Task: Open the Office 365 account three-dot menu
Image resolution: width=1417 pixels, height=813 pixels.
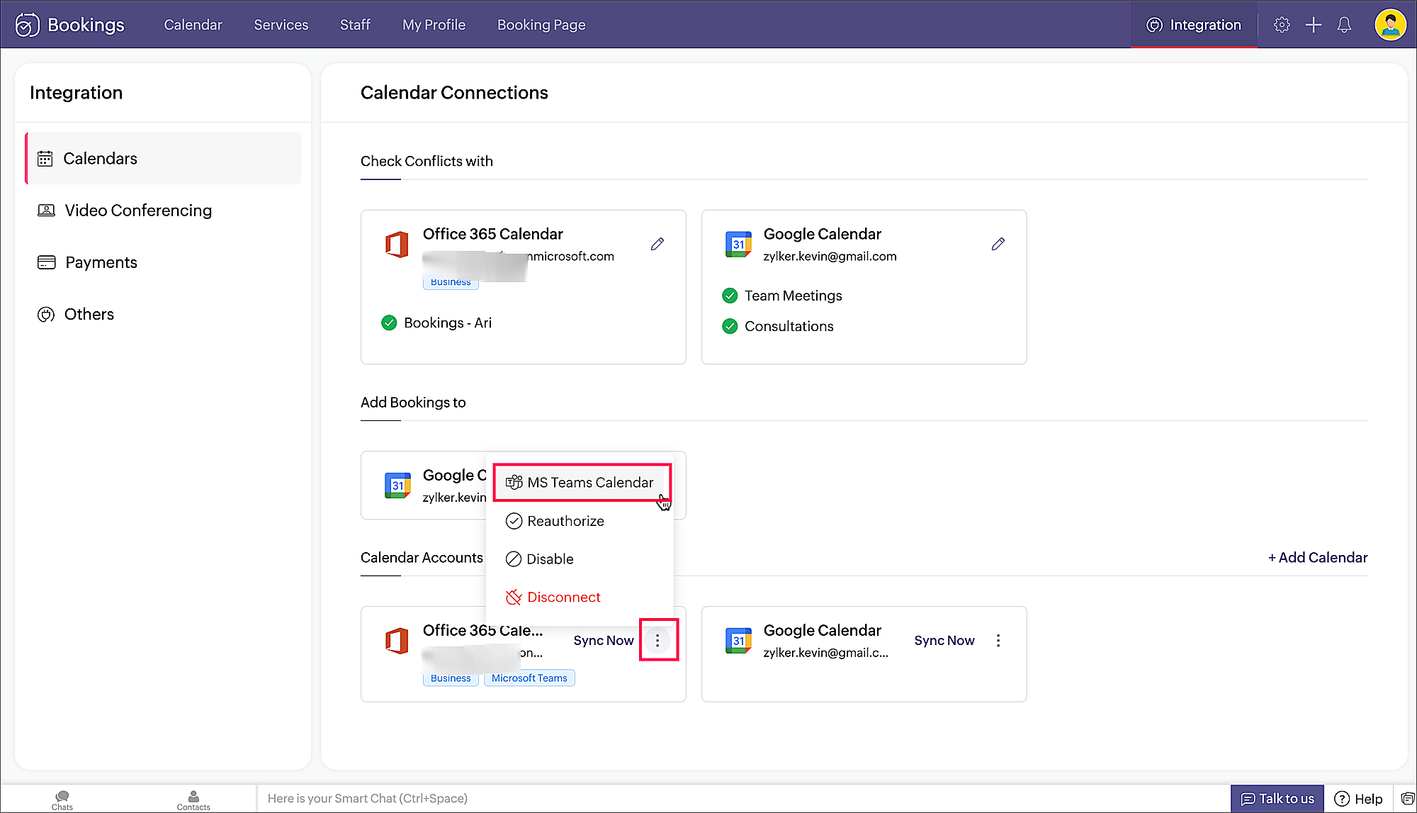Action: click(657, 640)
